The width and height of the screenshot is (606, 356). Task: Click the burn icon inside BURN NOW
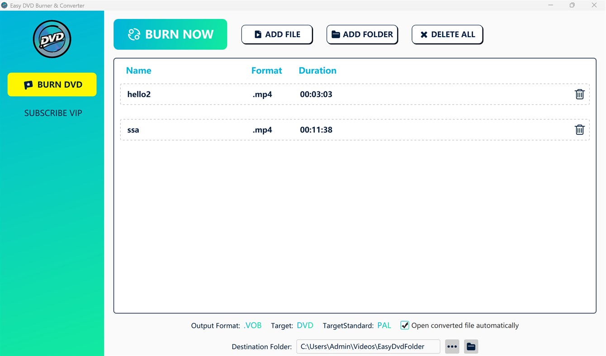[133, 34]
